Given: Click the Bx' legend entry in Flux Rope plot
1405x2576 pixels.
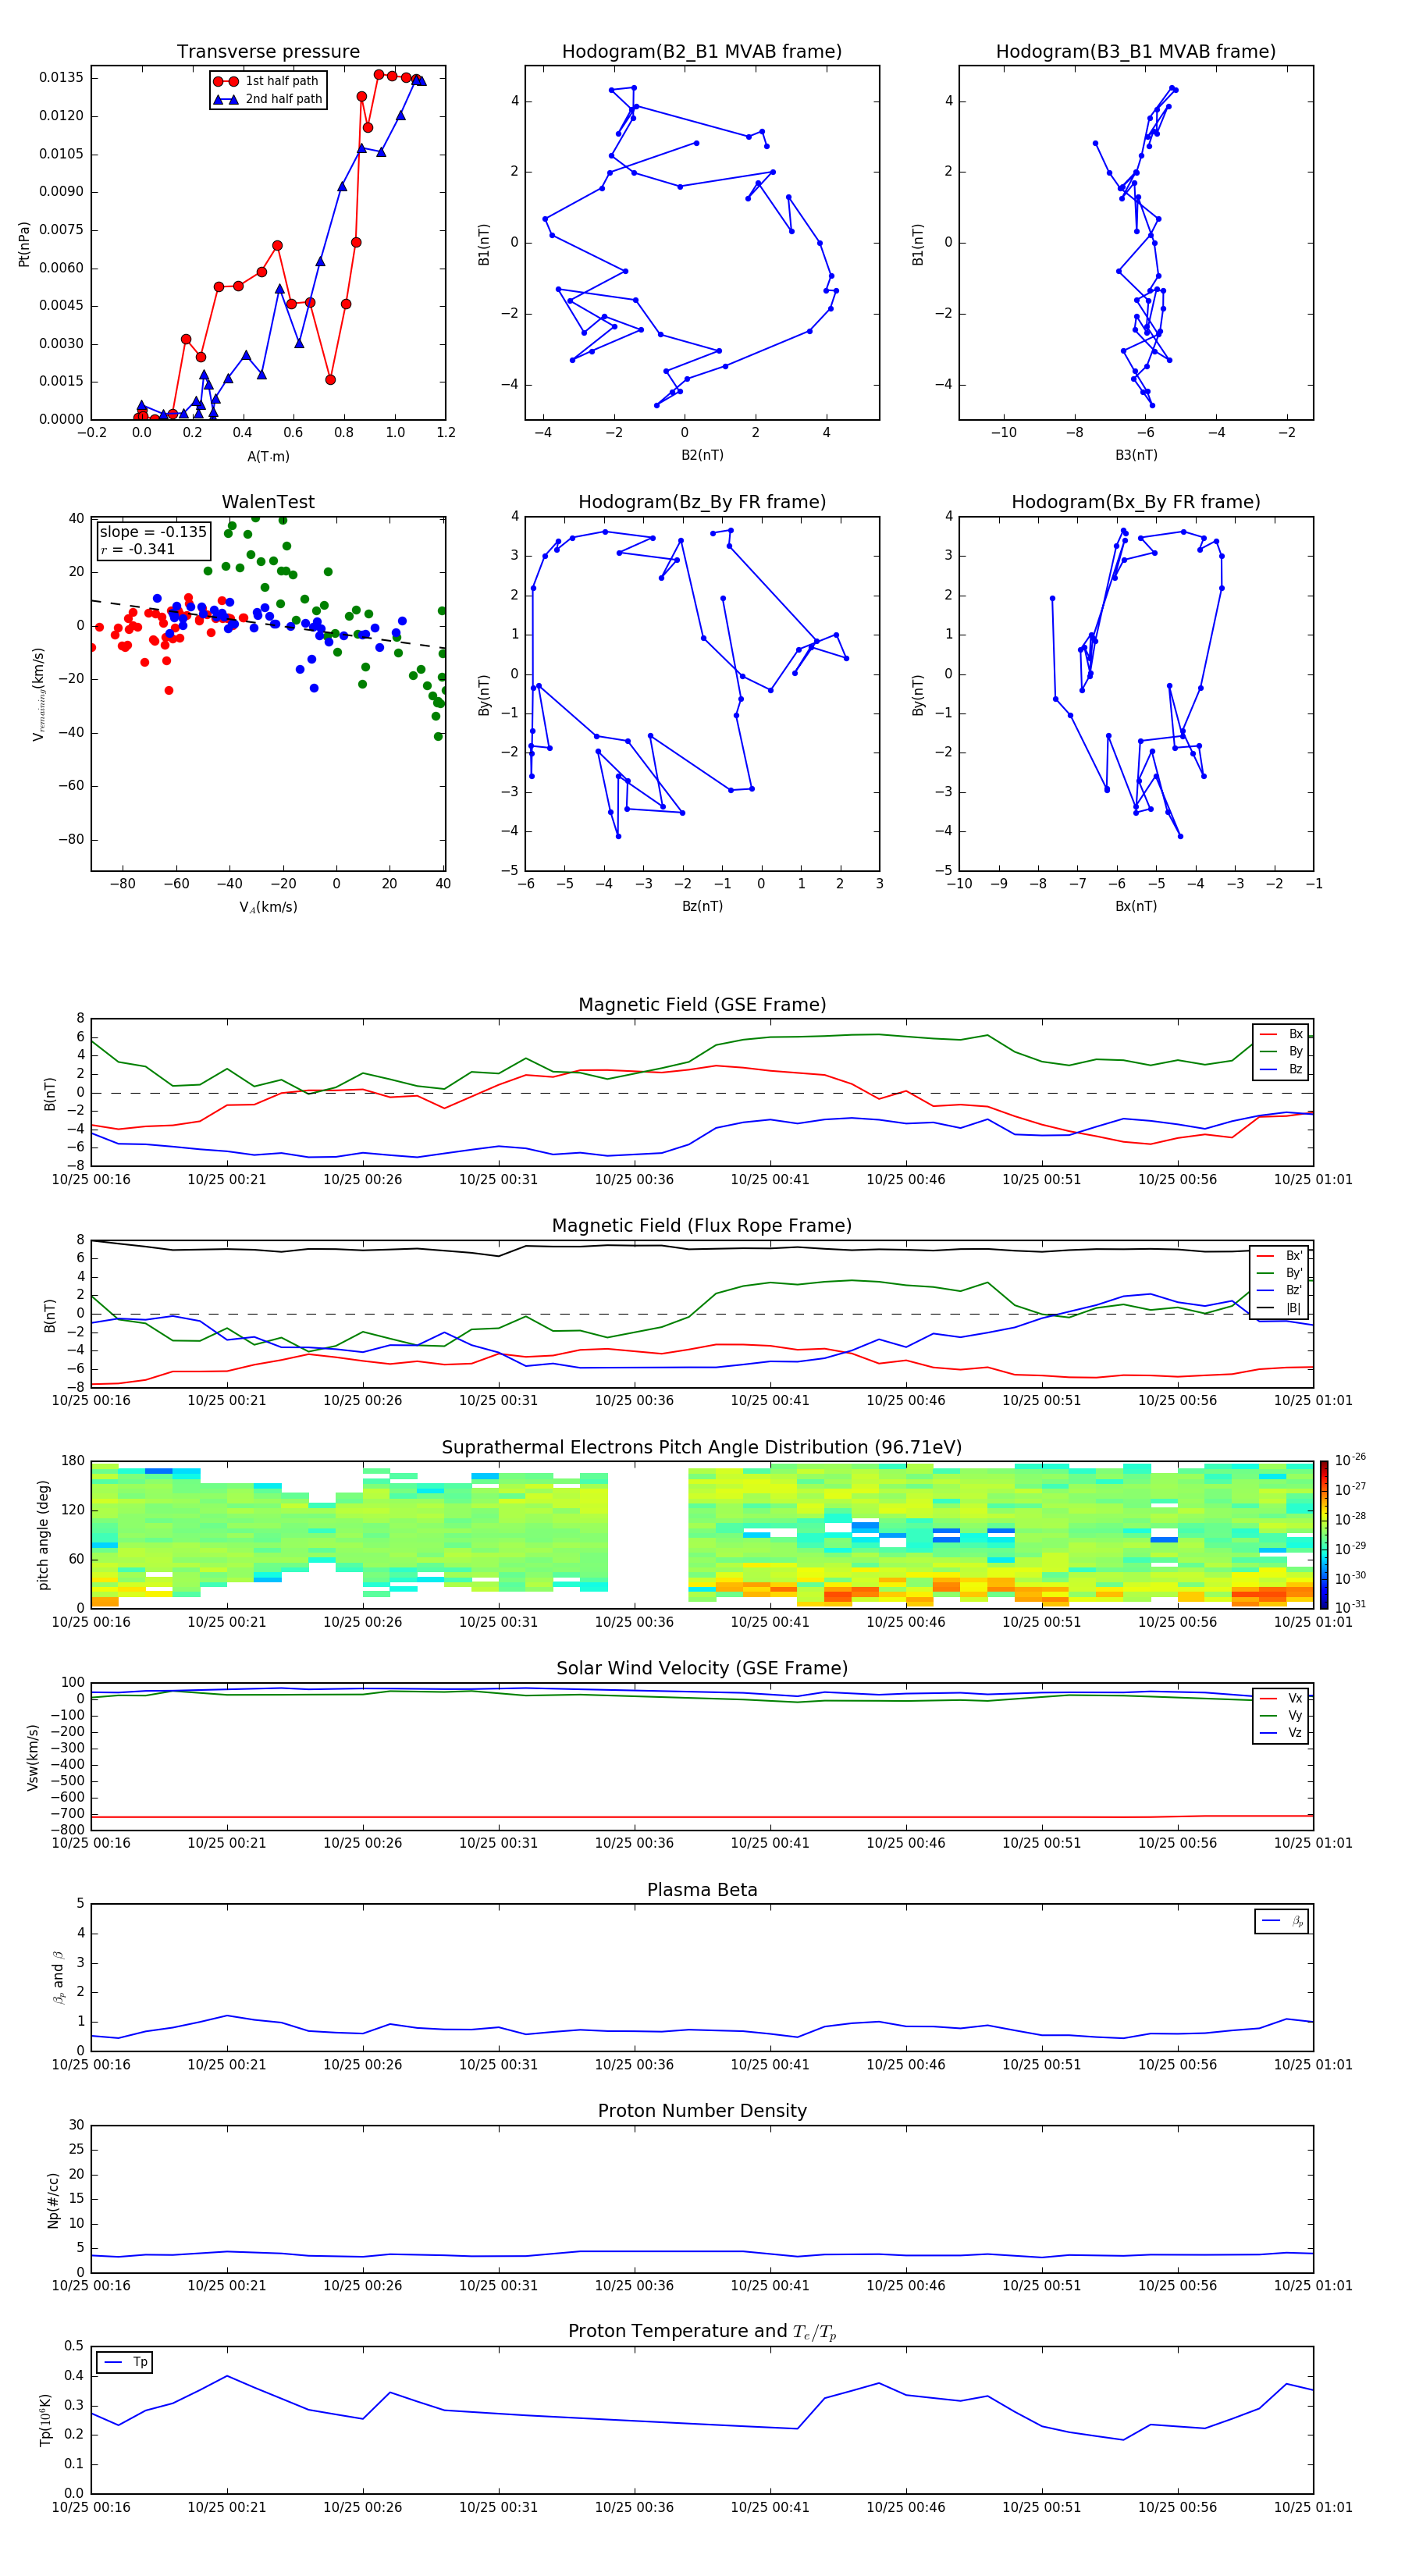Looking at the screenshot, I should pos(1280,1256).
